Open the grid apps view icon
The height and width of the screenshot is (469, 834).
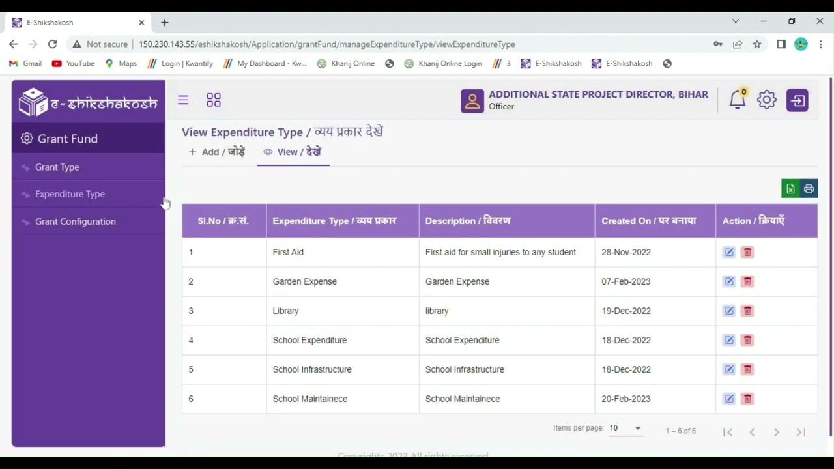pyautogui.click(x=214, y=100)
